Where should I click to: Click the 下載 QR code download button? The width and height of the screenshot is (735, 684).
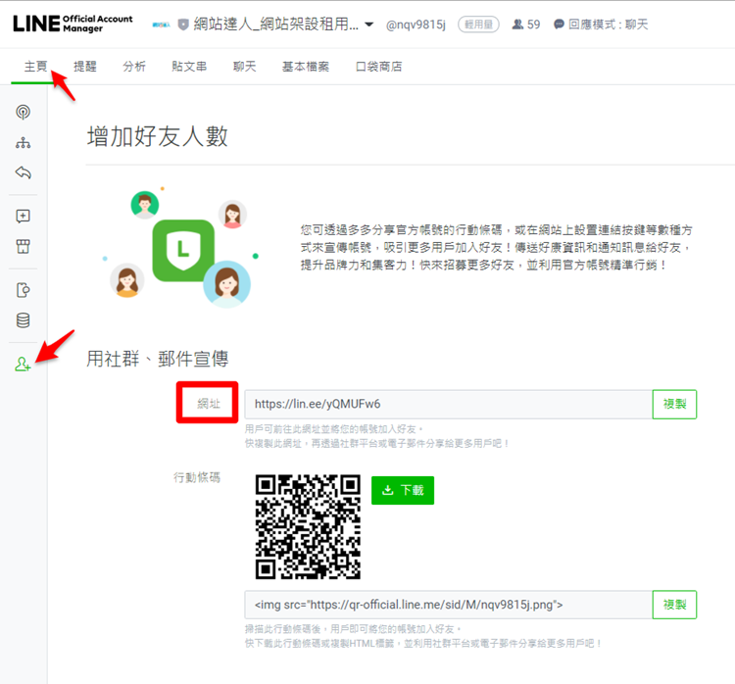point(403,490)
